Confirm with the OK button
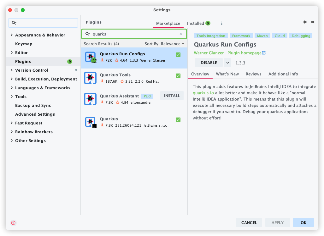The width and height of the screenshot is (324, 236). pyautogui.click(x=303, y=222)
